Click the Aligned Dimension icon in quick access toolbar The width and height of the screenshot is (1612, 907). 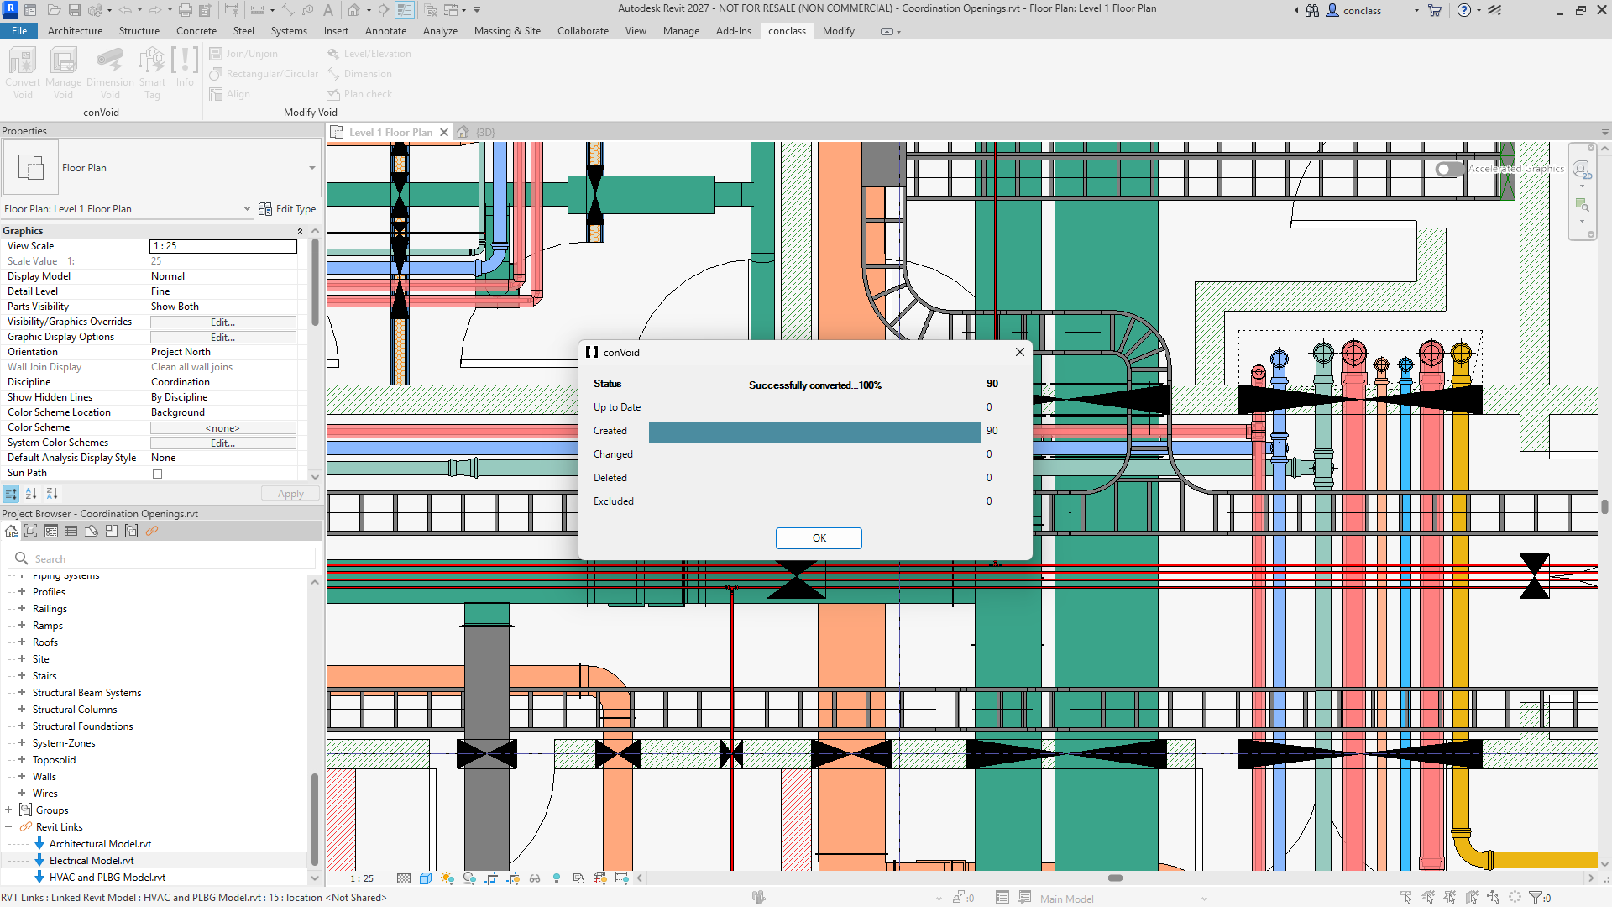point(288,10)
